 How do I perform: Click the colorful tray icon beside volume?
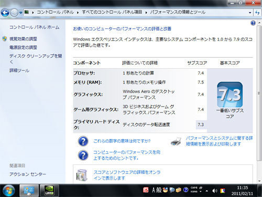click(x=223, y=191)
